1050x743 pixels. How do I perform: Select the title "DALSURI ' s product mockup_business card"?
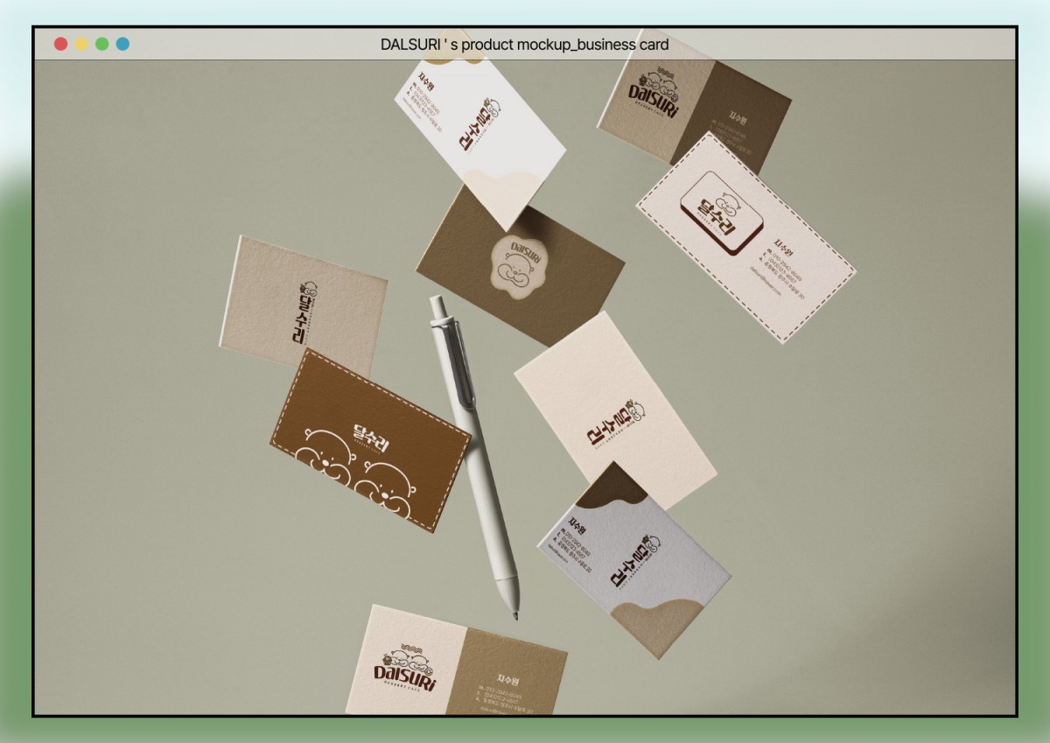point(525,44)
